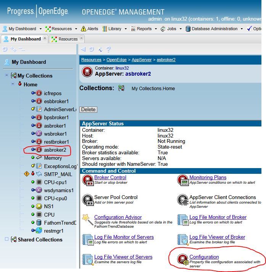
Task: Click the help question mark icon
Action: pos(108,49)
